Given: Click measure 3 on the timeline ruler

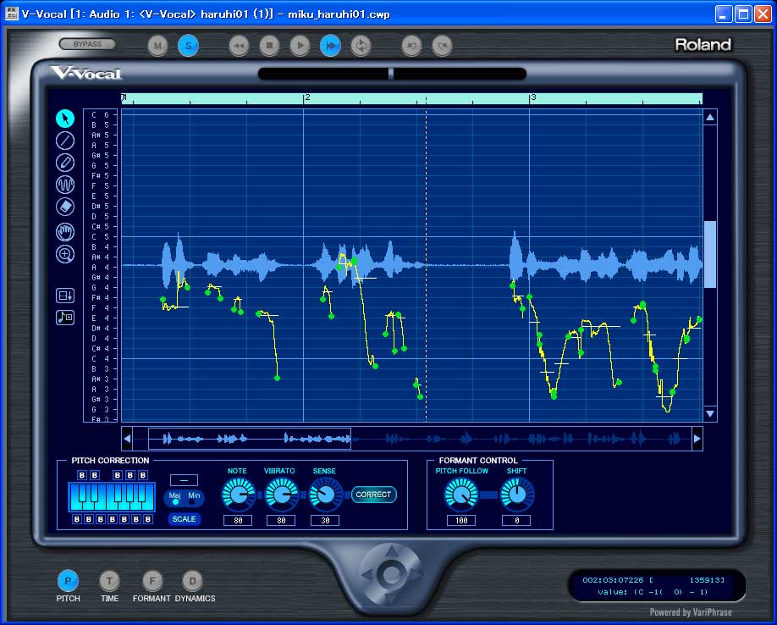Looking at the screenshot, I should (x=533, y=97).
